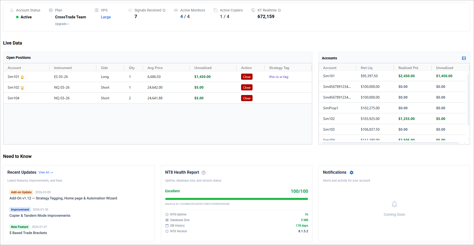The width and height of the screenshot is (474, 245).
Task: Click the award badge next to Sim101
Action: pos(22,77)
